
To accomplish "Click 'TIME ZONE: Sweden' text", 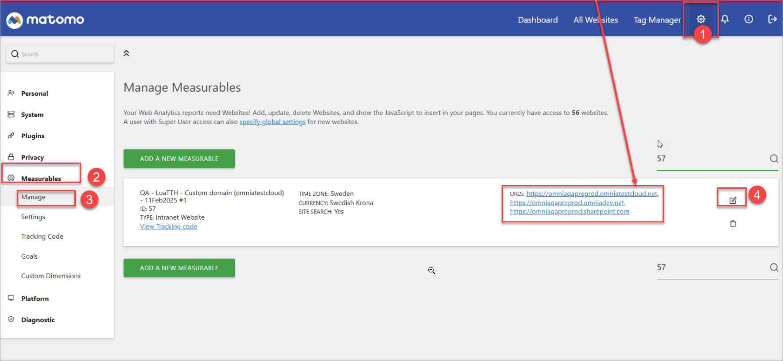I will [x=326, y=194].
